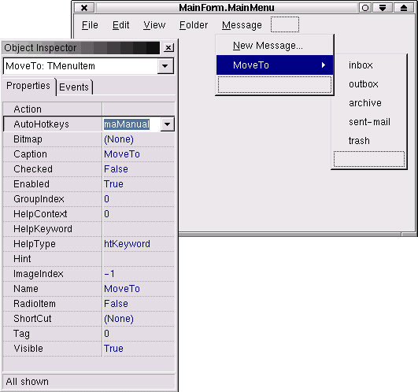
Task: Open the component selector dropdown for MoveTo: TMenuItem
Action: click(x=165, y=66)
